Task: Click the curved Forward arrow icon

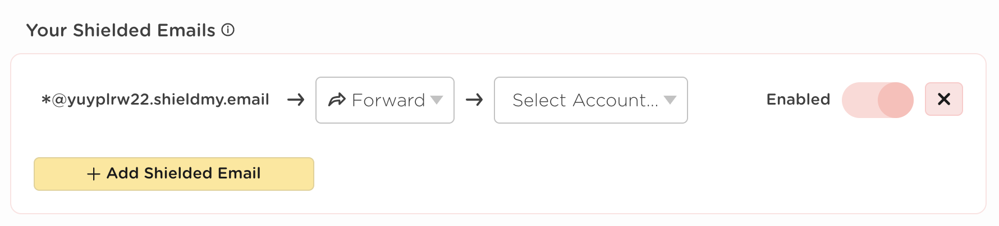Action: coord(337,100)
